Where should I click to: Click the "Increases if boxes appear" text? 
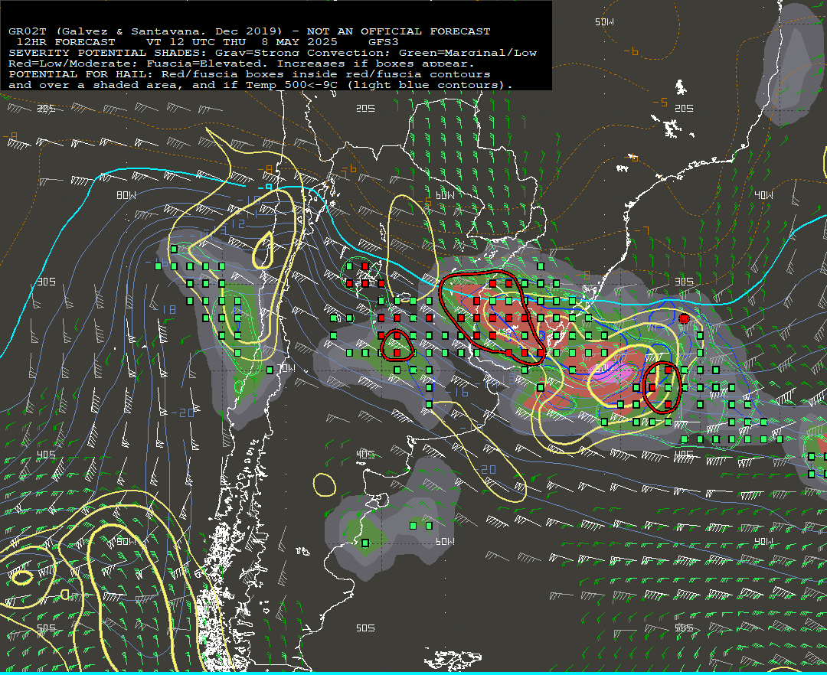click(372, 64)
